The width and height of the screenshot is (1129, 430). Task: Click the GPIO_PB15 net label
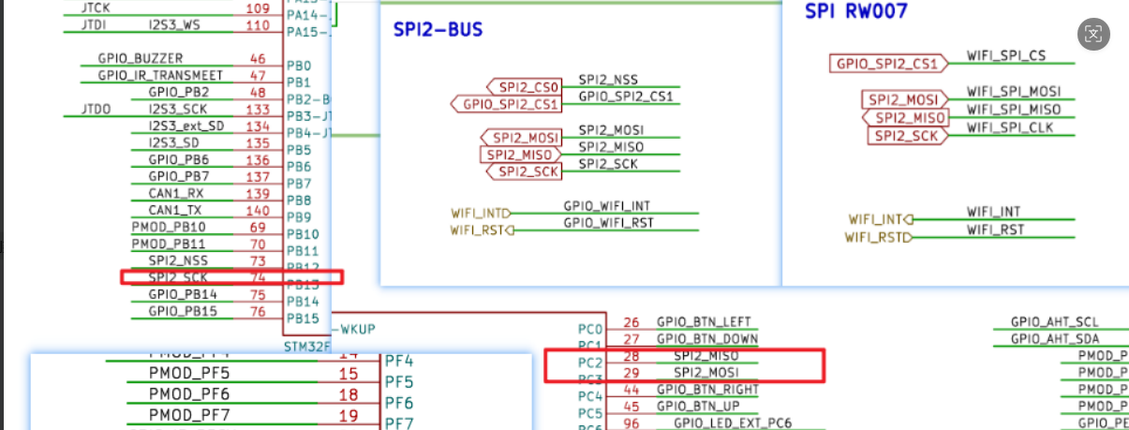[x=183, y=311]
